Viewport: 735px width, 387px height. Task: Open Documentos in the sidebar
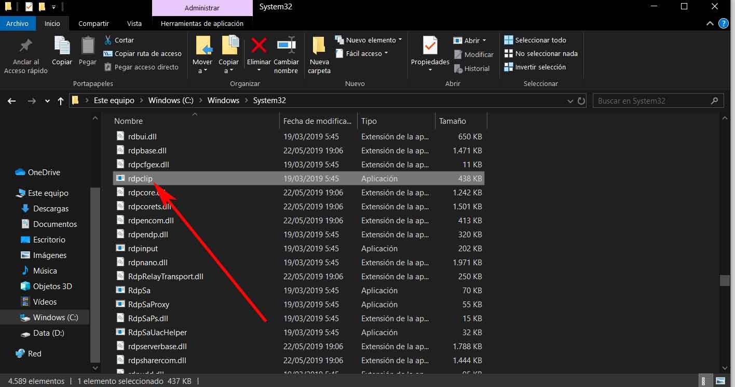point(49,224)
